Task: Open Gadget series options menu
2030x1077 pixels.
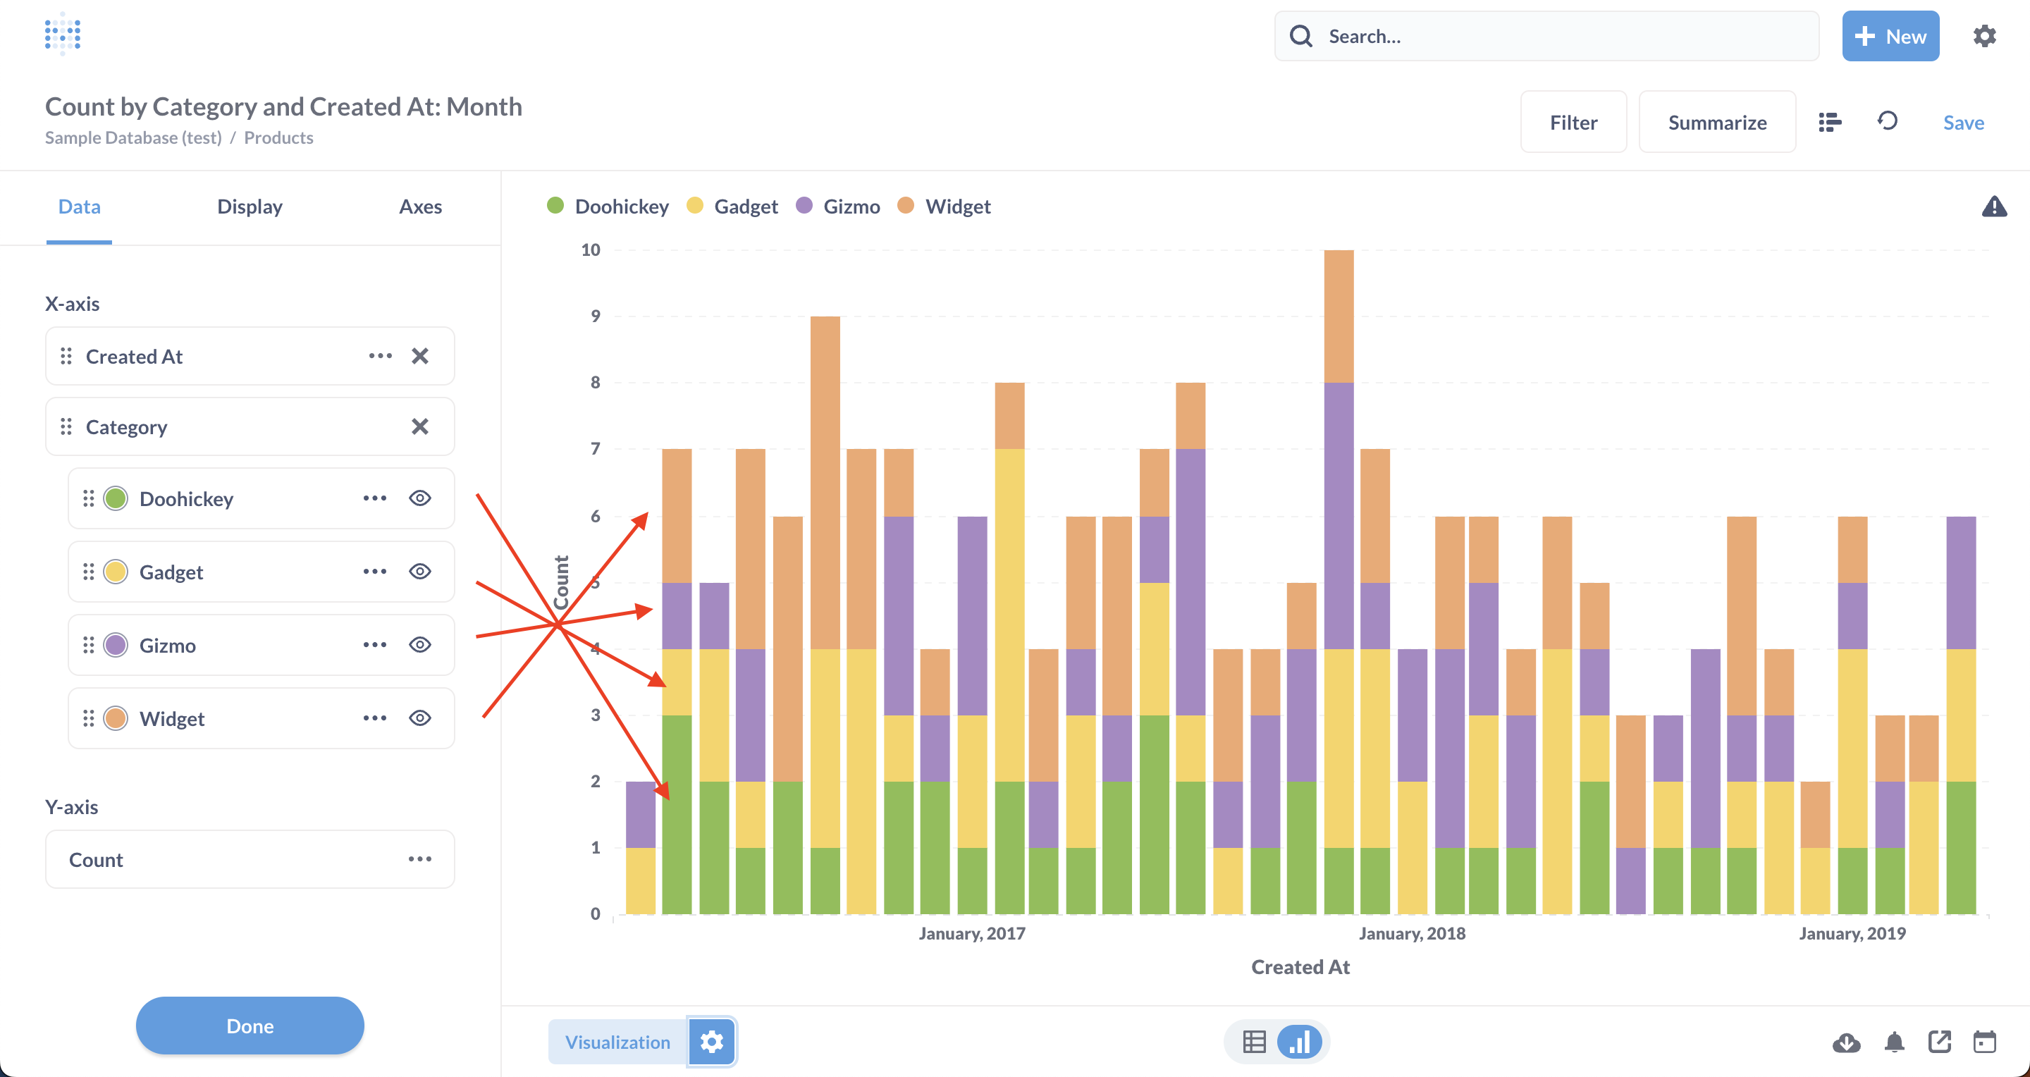Action: [x=374, y=572]
